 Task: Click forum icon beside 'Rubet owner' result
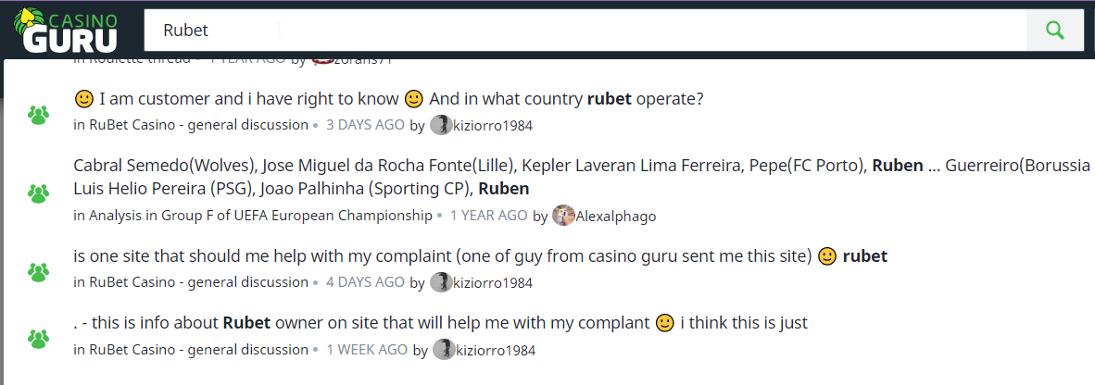pos(38,340)
